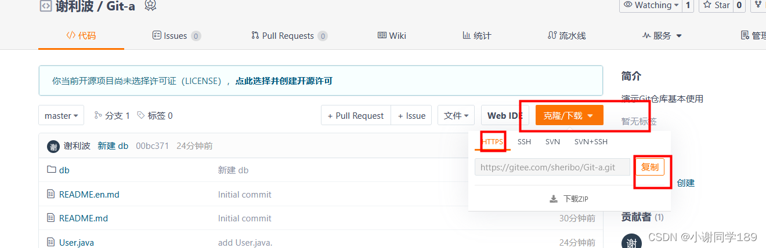Image resolution: width=766 pixels, height=248 pixels.
Task: Open the 代码 tab
Action: coord(81,35)
